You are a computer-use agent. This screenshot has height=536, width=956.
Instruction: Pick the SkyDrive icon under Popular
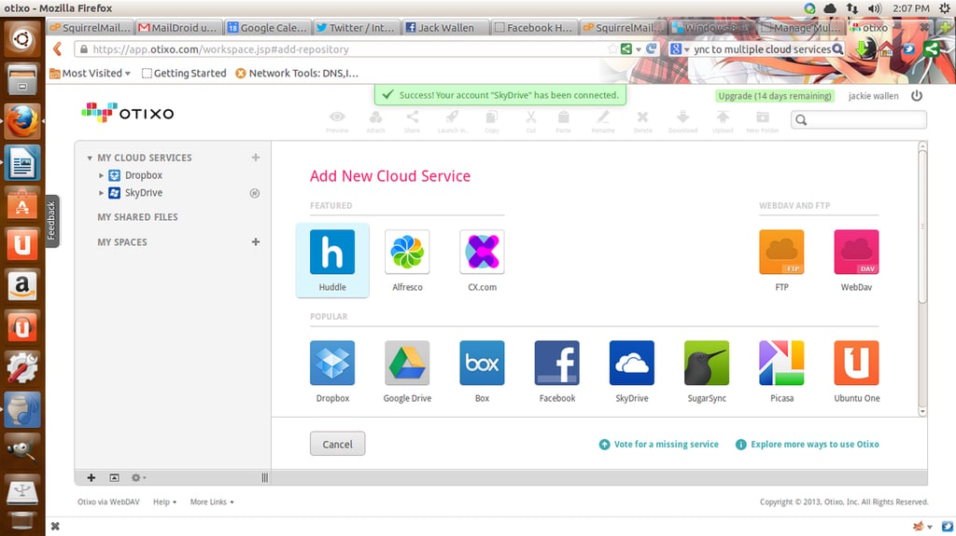coord(632,363)
